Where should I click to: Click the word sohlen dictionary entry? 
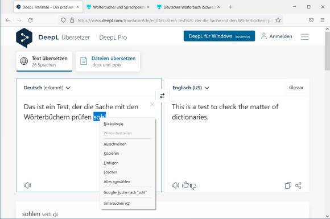pos(31,214)
